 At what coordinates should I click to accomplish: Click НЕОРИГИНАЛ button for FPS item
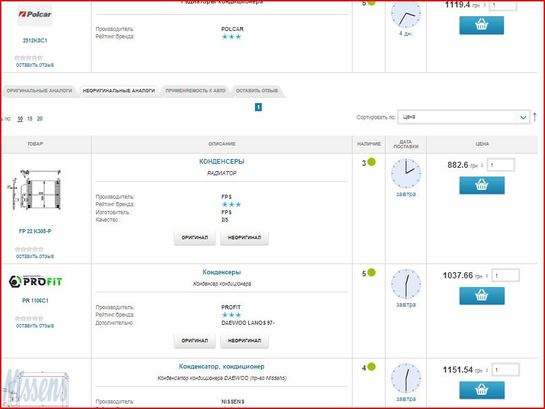click(x=244, y=237)
